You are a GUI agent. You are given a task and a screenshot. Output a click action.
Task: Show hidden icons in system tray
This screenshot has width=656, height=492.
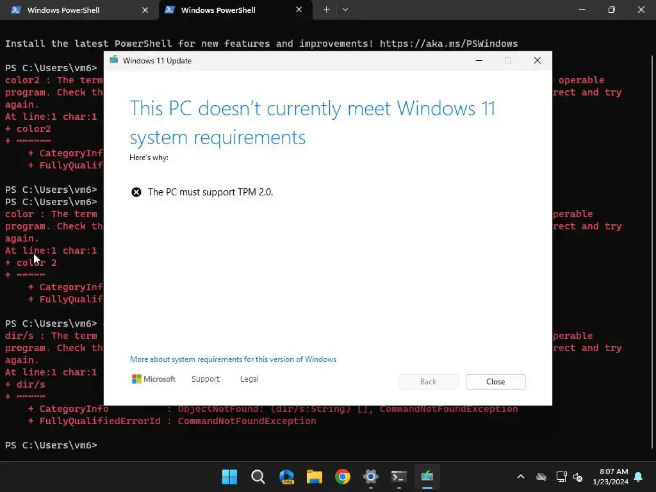(x=521, y=477)
